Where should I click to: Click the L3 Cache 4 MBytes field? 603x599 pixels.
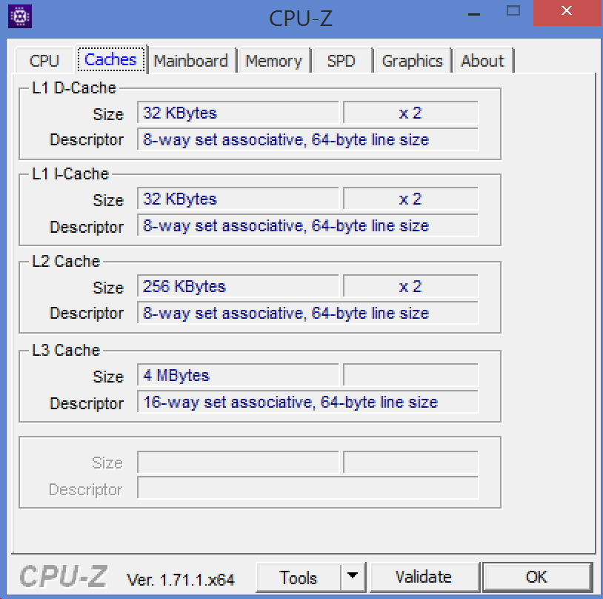click(x=238, y=376)
